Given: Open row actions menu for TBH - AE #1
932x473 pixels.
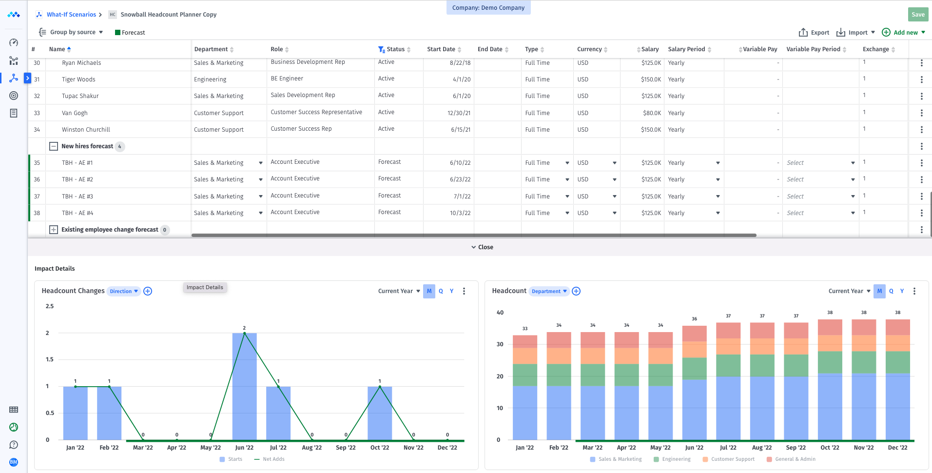Looking at the screenshot, I should tap(921, 163).
